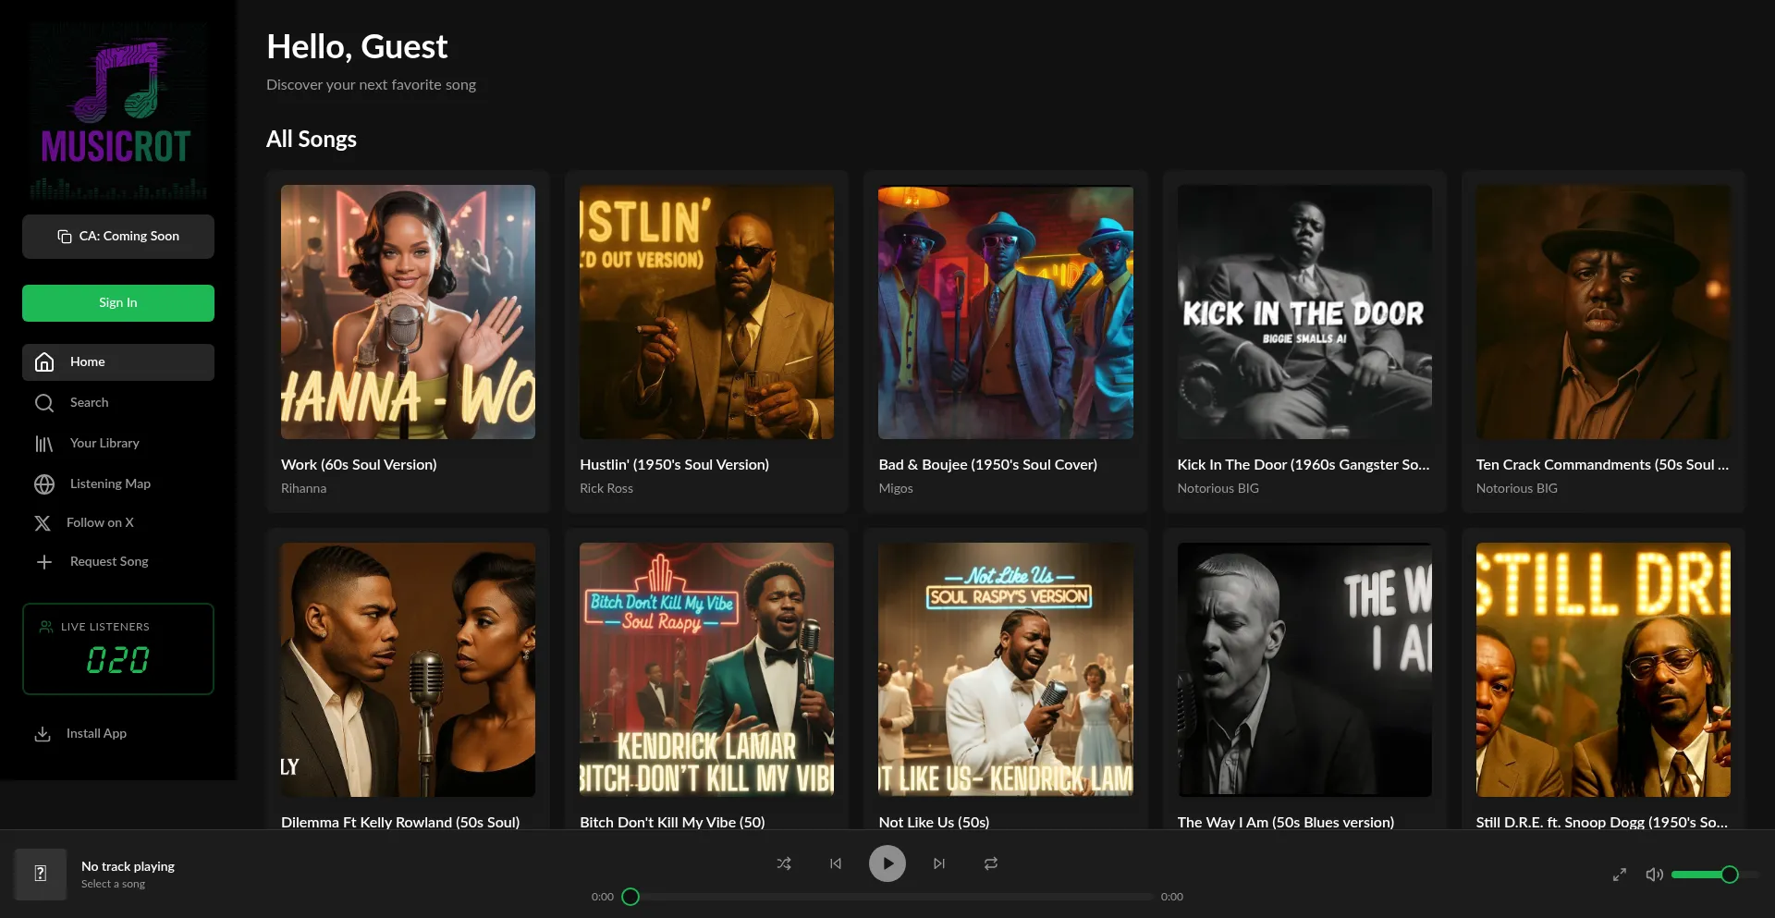This screenshot has width=1775, height=918.
Task: Open the Listening Map globe
Action: (44, 483)
